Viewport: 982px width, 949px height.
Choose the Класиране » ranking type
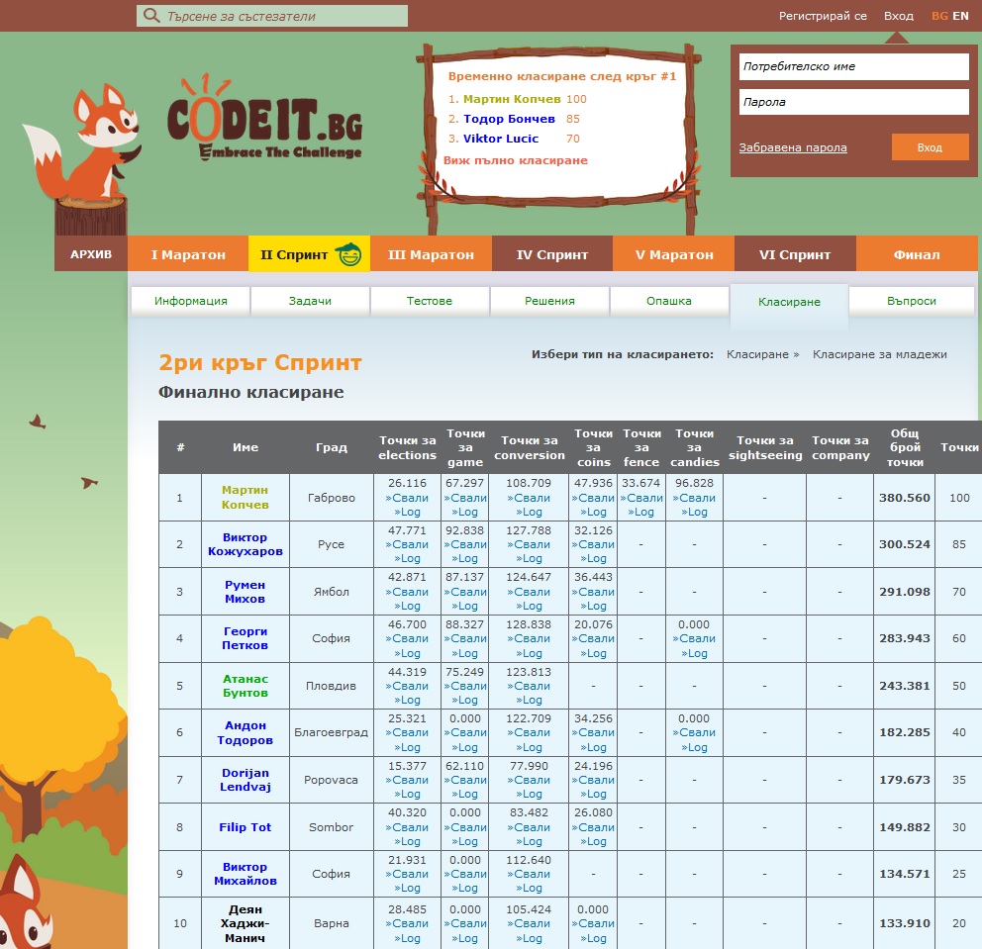[763, 354]
